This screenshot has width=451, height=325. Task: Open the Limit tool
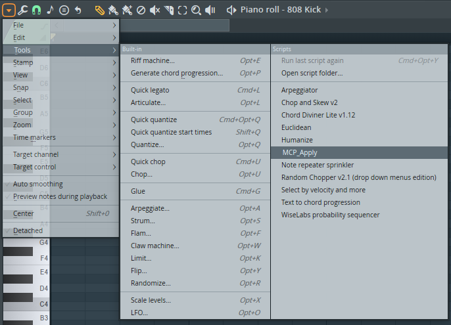[195, 258]
